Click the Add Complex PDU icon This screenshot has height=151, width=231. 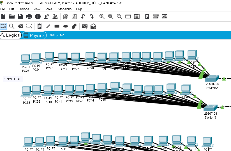click(x=93, y=26)
